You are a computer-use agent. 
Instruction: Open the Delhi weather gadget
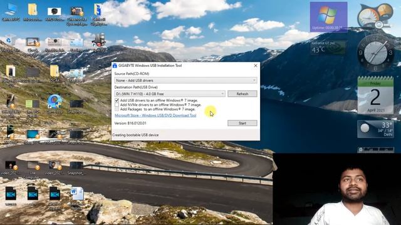click(375, 129)
